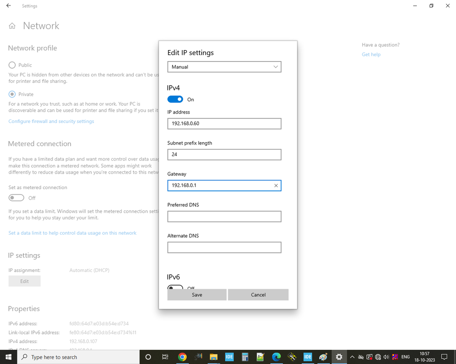Toggle Set as metered connection switch

pos(16,198)
